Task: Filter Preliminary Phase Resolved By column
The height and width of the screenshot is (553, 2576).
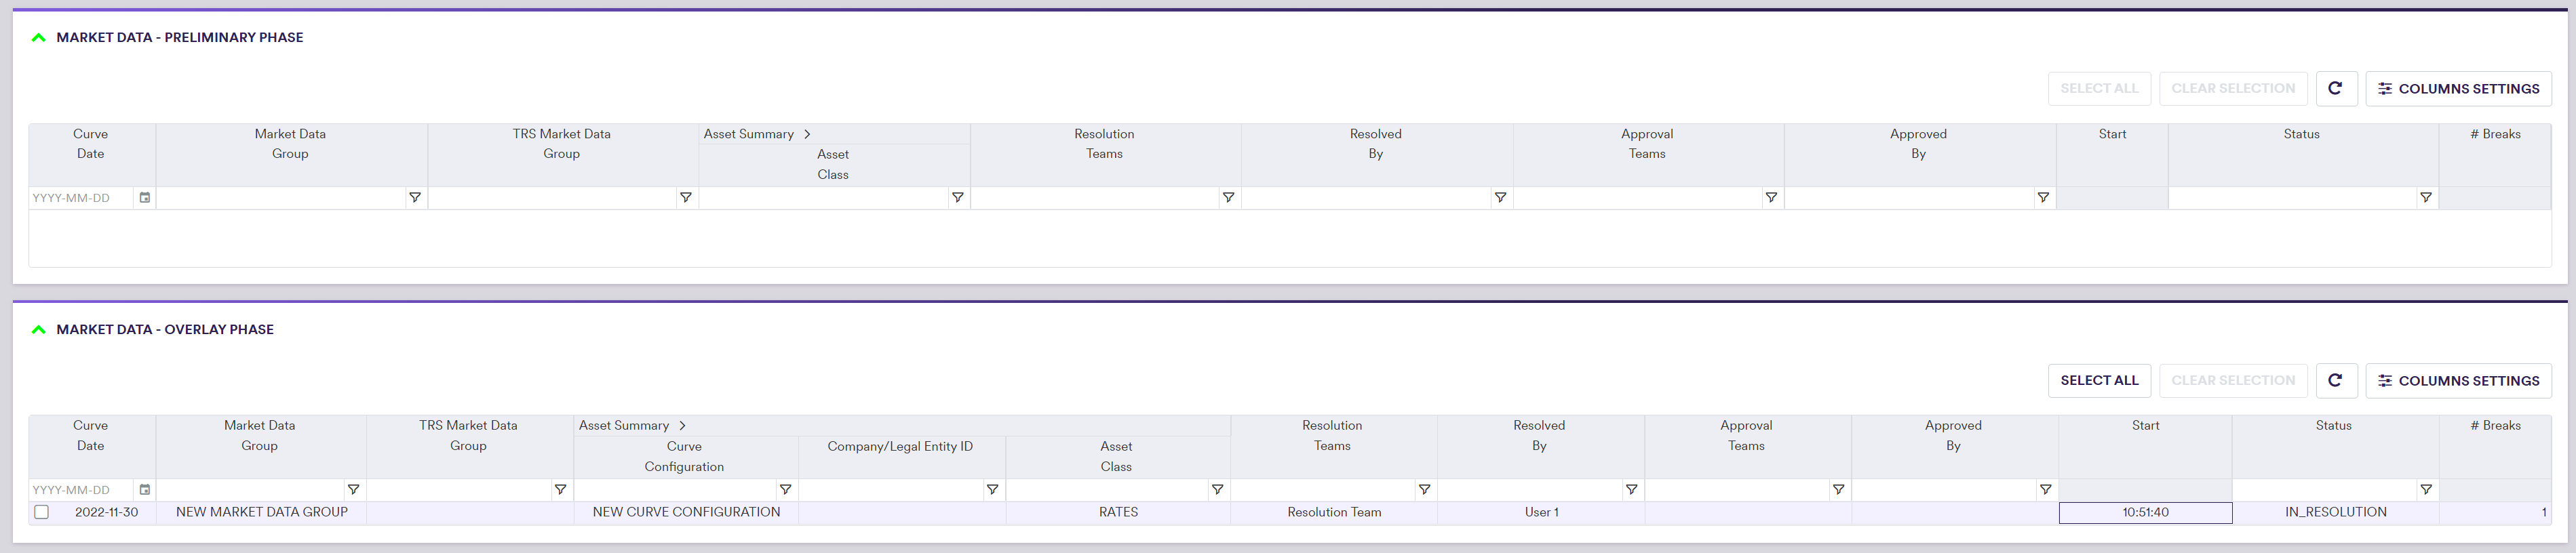Action: click(1499, 198)
